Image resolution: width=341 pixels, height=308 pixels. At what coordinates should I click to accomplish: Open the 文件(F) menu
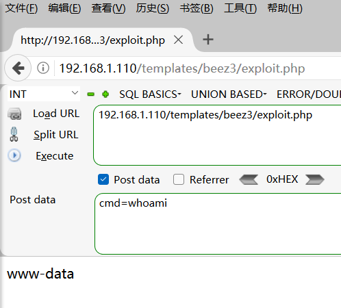point(21,8)
